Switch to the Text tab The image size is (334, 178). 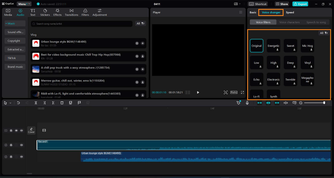pos(33,12)
